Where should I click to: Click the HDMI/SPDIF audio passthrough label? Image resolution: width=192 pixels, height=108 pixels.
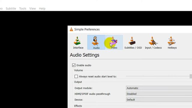click(x=92, y=94)
